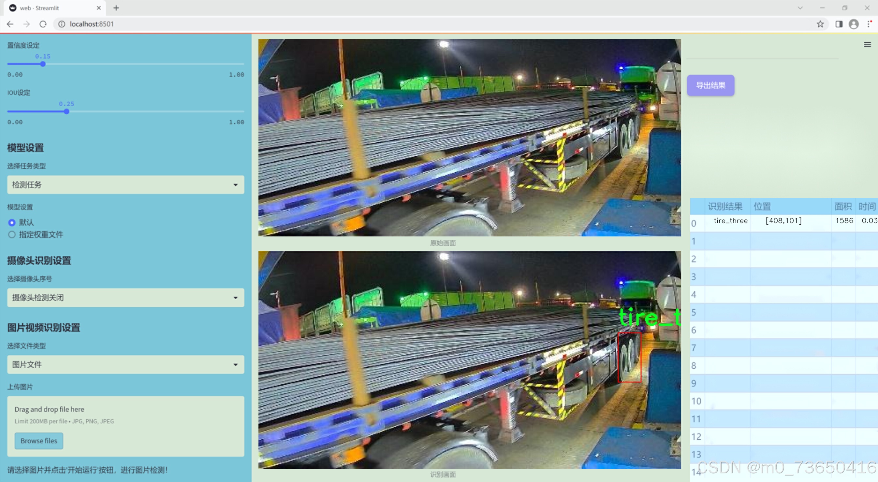This screenshot has width=878, height=482.
Task: Click the 识别结果 column header
Action: (725, 206)
